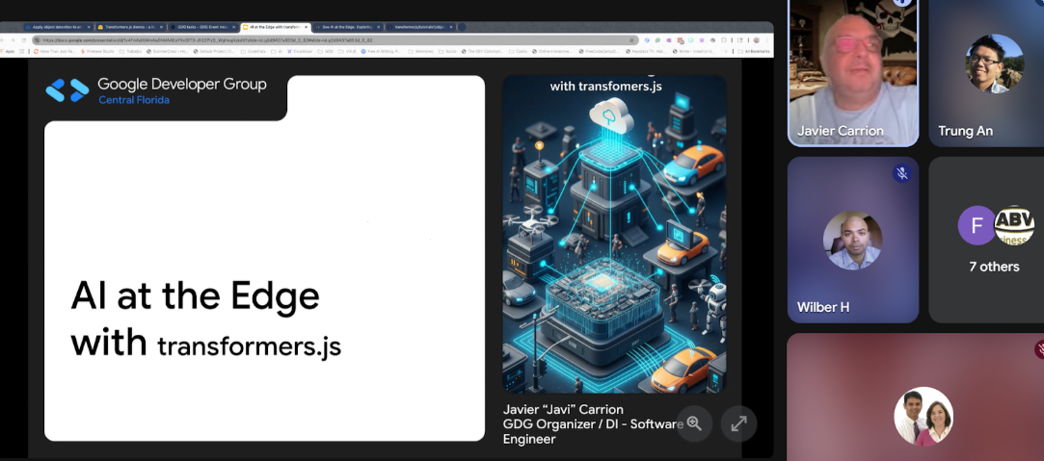This screenshot has height=461, width=1044.
Task: Click the red screen-capture extension icon
Action: coord(681,40)
